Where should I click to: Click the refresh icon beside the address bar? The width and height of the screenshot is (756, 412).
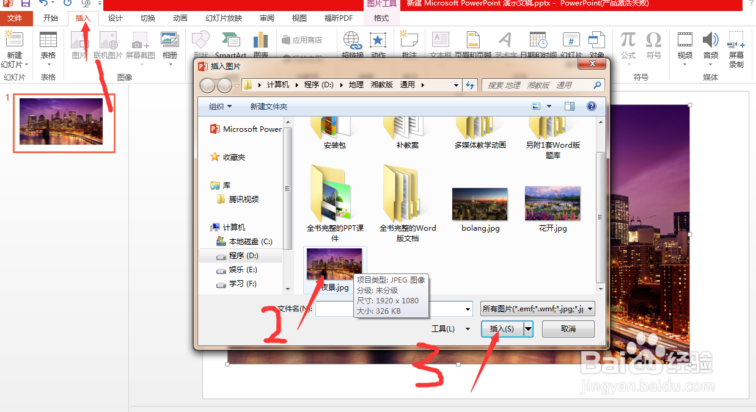coord(470,85)
